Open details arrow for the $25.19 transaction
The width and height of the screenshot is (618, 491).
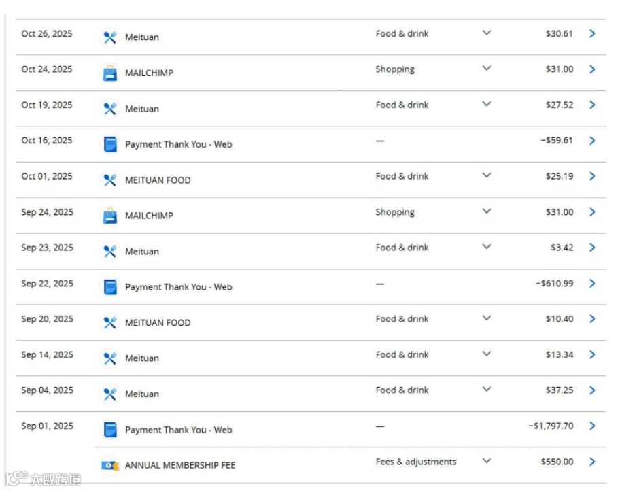click(592, 176)
